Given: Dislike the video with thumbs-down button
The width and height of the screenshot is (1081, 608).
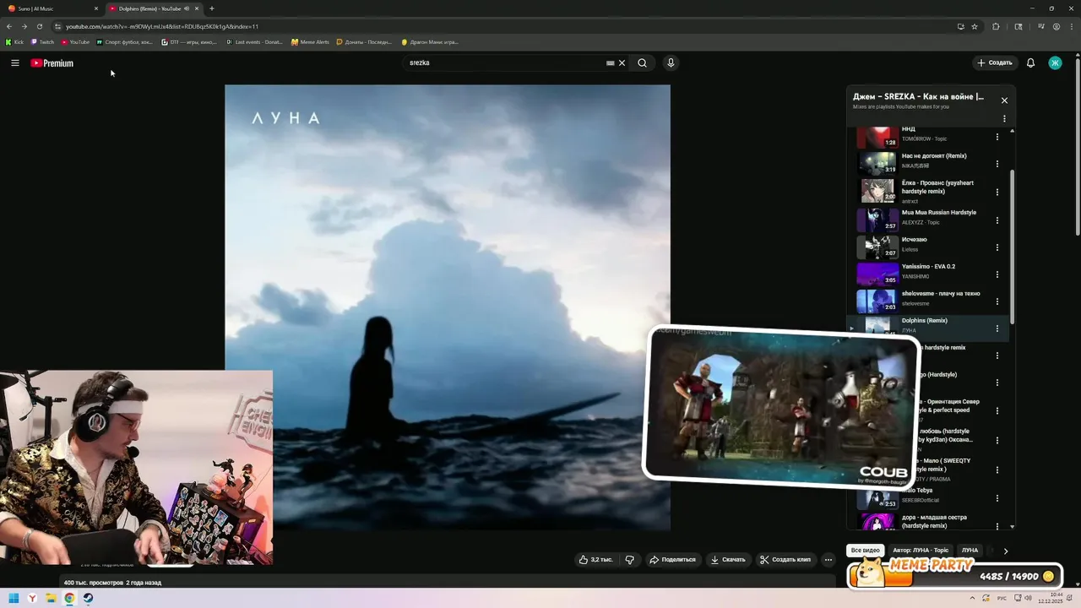Looking at the screenshot, I should (629, 559).
